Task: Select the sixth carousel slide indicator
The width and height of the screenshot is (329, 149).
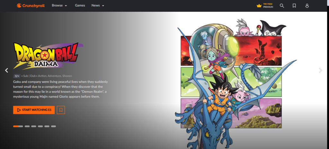Action: [54, 126]
